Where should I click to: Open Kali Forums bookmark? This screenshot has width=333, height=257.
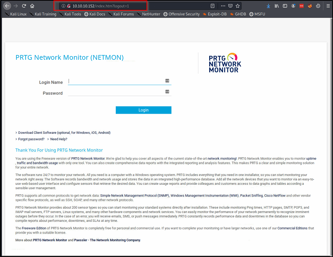[121, 14]
